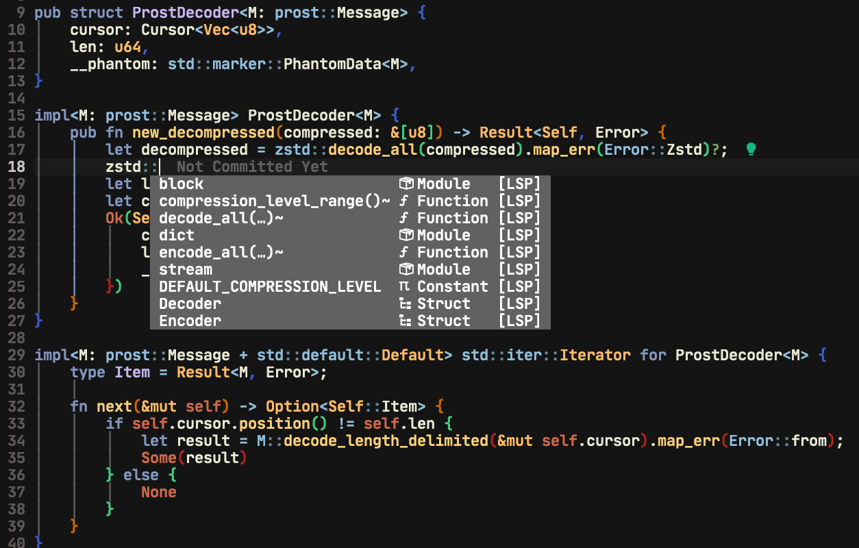Click the Constant icon beside DEFAULT_COMPRESSION_LEVEL

[406, 286]
